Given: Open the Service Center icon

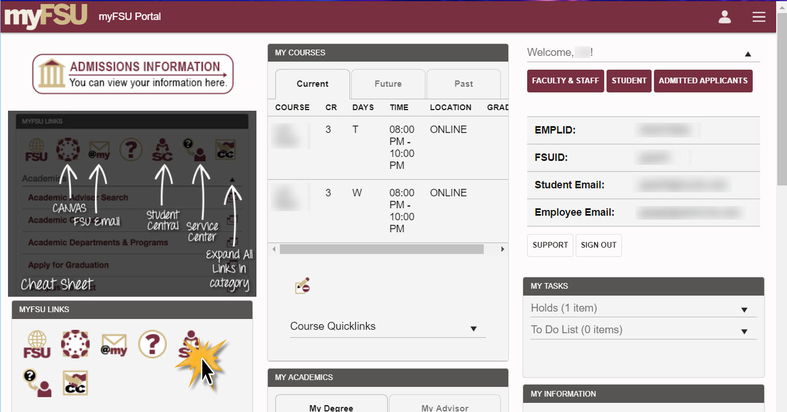Looking at the screenshot, I should click(x=37, y=383).
